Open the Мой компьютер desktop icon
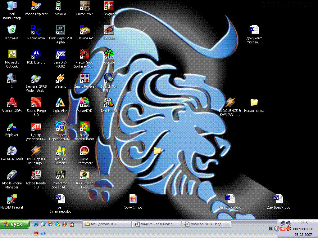This screenshot has height=238, width=318. [x=12, y=6]
